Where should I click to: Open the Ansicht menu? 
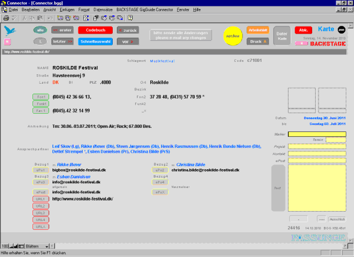coord(50,11)
